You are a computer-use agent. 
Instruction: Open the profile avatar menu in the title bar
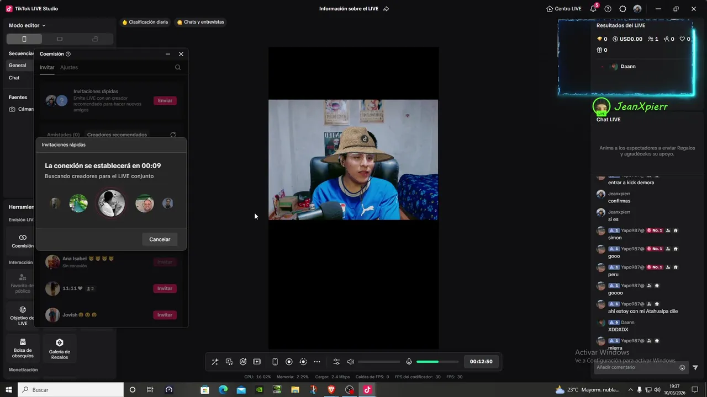click(x=637, y=9)
